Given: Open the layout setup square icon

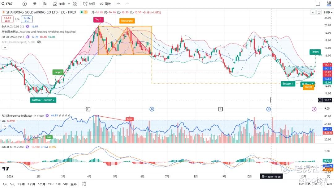Looking at the screenshot, I should (x=318, y=4).
